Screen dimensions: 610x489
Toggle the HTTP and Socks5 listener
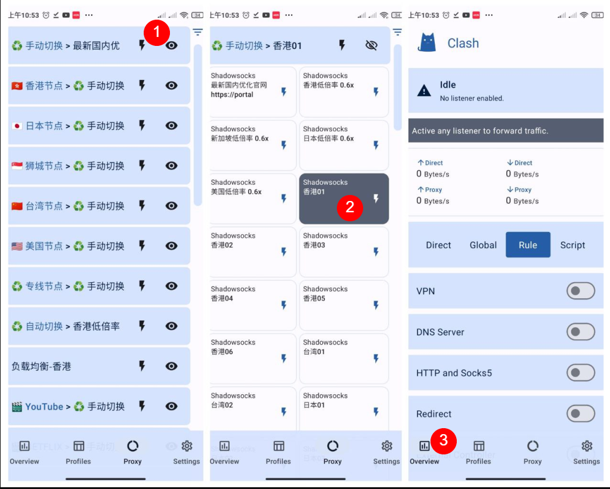(x=580, y=373)
